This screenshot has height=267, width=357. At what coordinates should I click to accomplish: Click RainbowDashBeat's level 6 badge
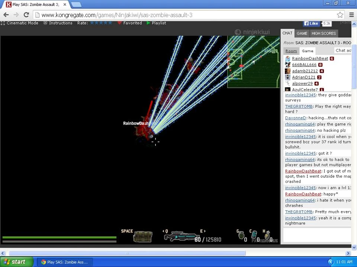pos(332,59)
